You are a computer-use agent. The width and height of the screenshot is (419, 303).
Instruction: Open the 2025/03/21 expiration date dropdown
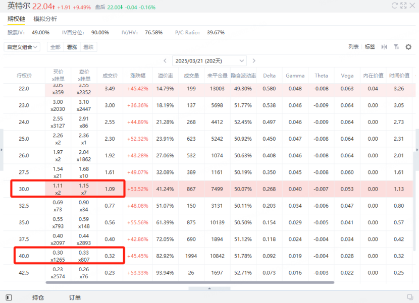pos(209,61)
